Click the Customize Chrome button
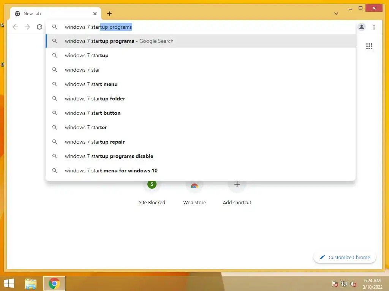Screen dimensions: 389x291 click(x=345, y=257)
